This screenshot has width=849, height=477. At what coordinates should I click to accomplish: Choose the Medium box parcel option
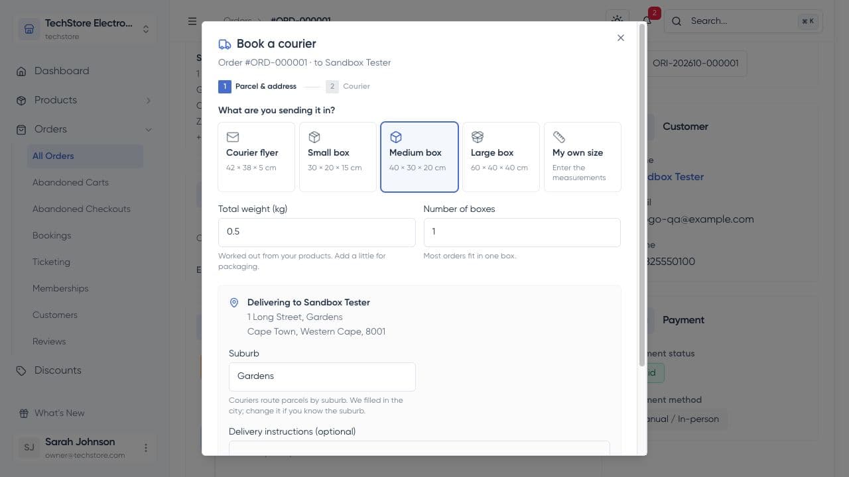pos(419,157)
